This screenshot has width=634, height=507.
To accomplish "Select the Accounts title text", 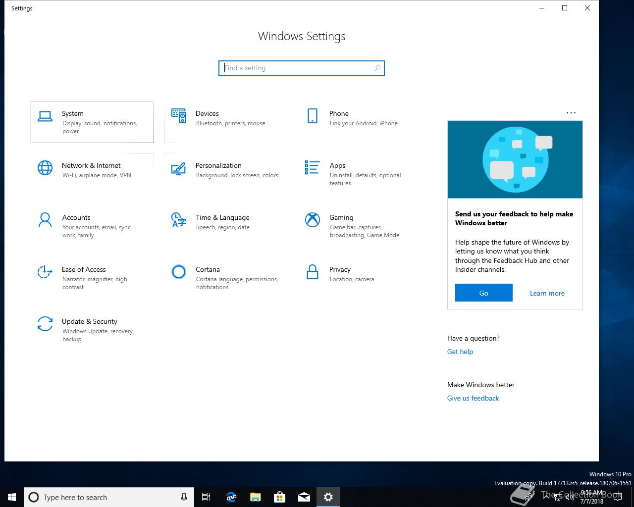I will 76,217.
